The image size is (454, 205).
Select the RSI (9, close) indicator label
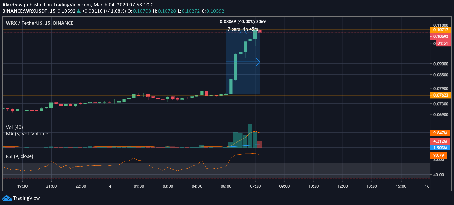pos(19,156)
